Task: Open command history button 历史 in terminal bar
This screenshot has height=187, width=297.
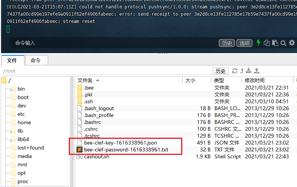Action: (227, 43)
